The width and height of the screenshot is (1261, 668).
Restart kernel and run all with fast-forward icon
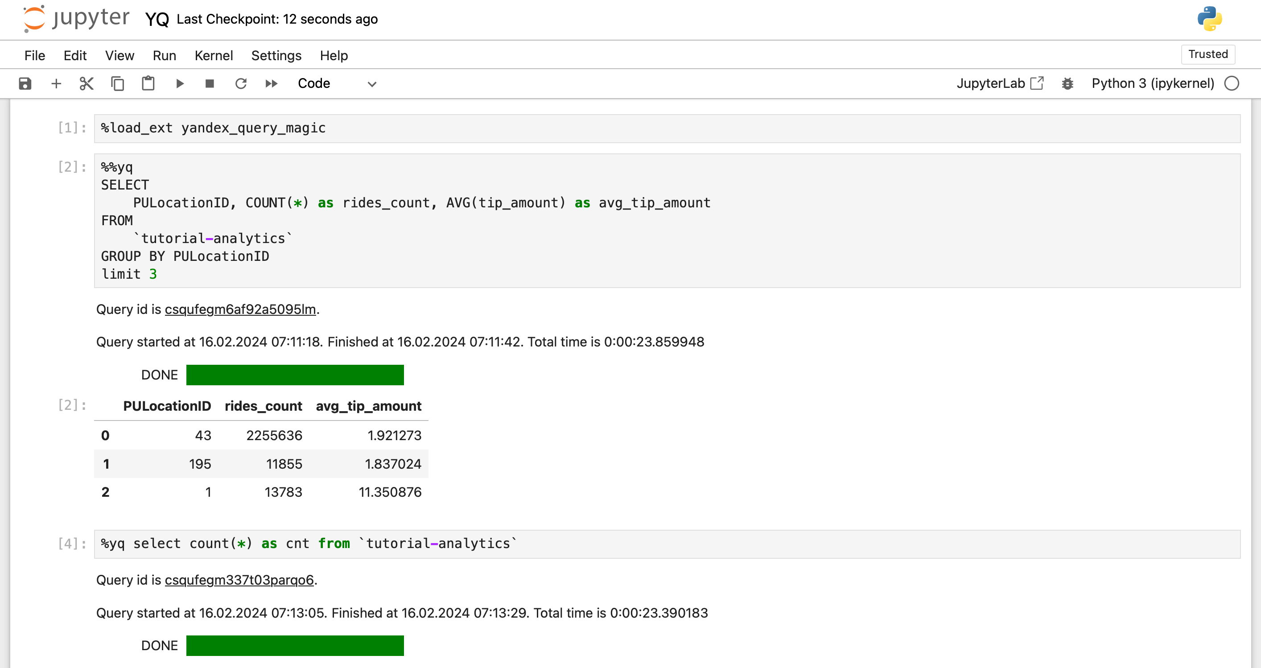point(271,83)
